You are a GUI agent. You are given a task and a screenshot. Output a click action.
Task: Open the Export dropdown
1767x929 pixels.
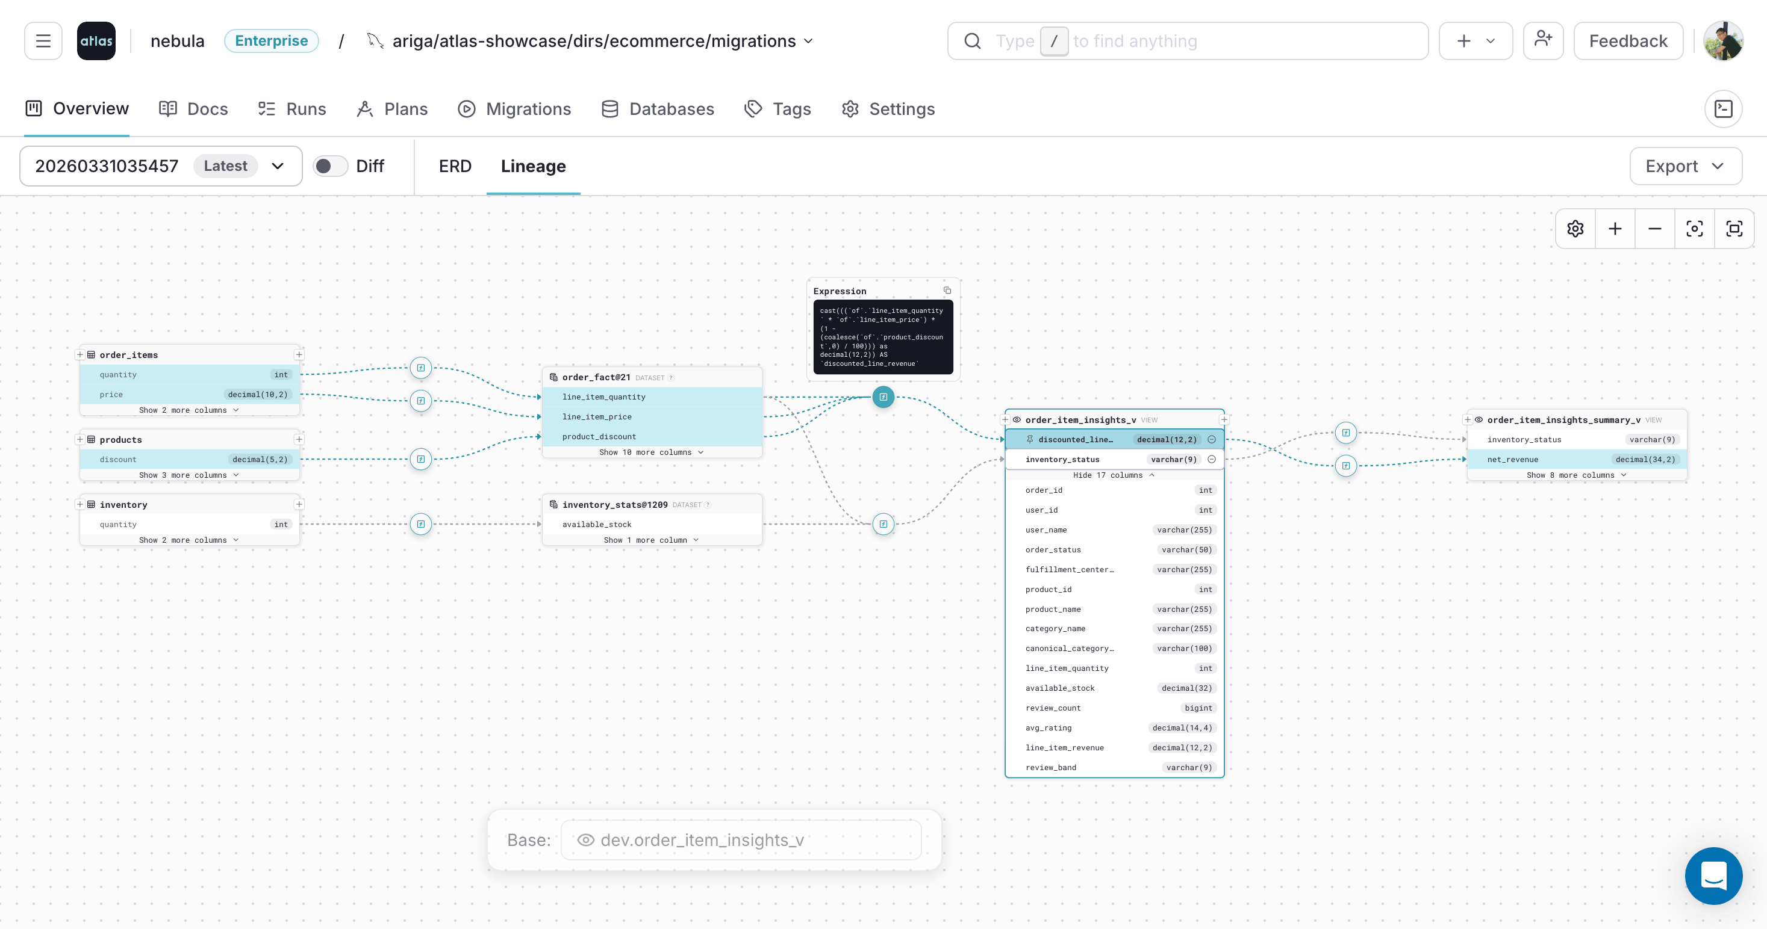pos(1685,166)
